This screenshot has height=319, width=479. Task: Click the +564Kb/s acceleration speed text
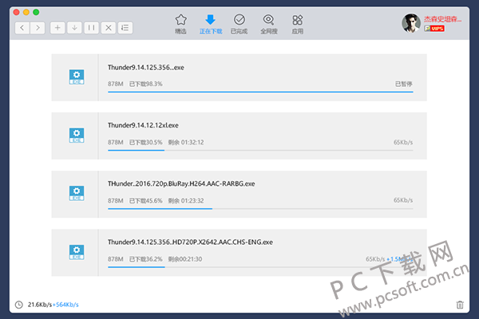(x=65, y=305)
